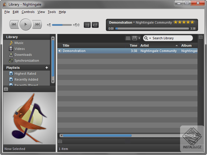This screenshot has width=207, height=155.
Task: Click the now-playing speaker icon on Demonstration
Action: tap(60, 51)
